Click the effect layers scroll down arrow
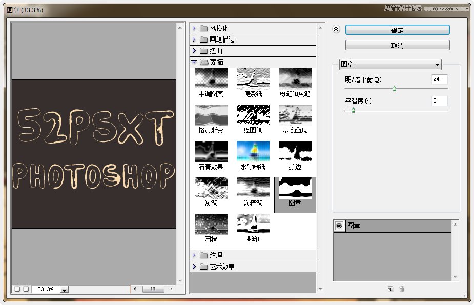474x305 pixels. point(455,277)
